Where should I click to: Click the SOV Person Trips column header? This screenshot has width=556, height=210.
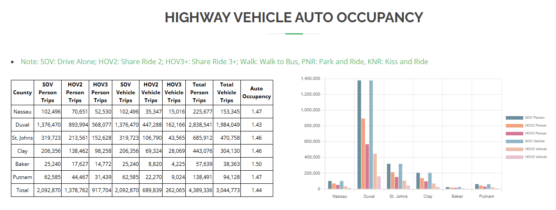[48, 93]
